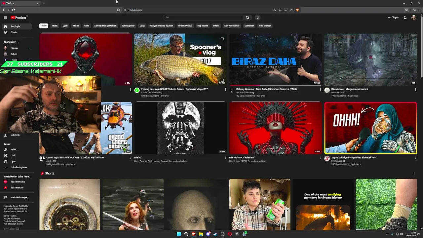Screen dimensions: 423x238
Task: Open Baboli subscription channel
Action: (x=17, y=54)
